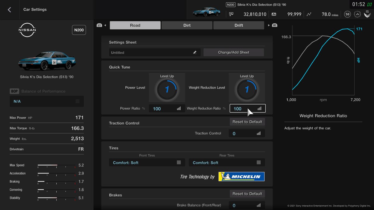Viewport: 374px width, 210px height.
Task: Click the R1 next tab arrow
Action: 273,25
